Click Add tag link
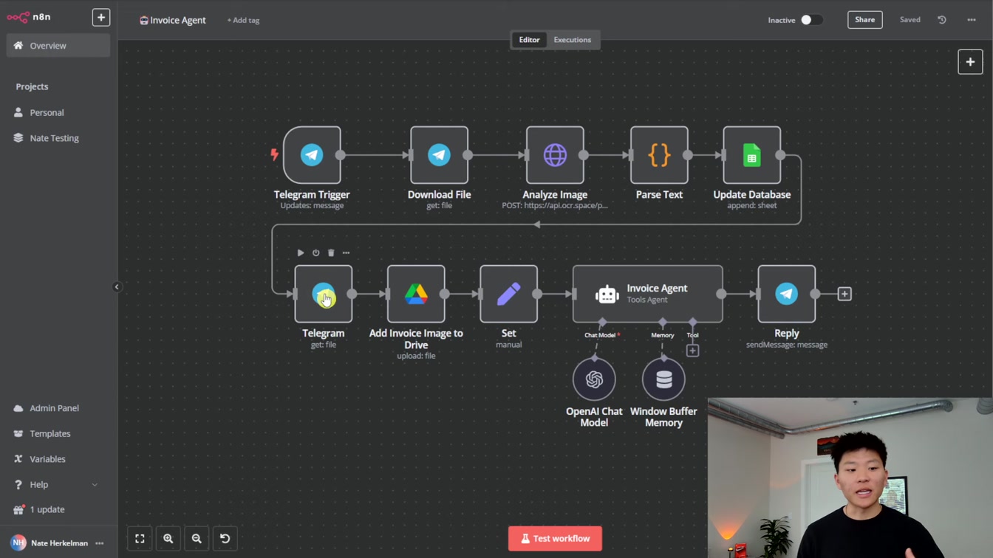The height and width of the screenshot is (558, 993). (243, 21)
